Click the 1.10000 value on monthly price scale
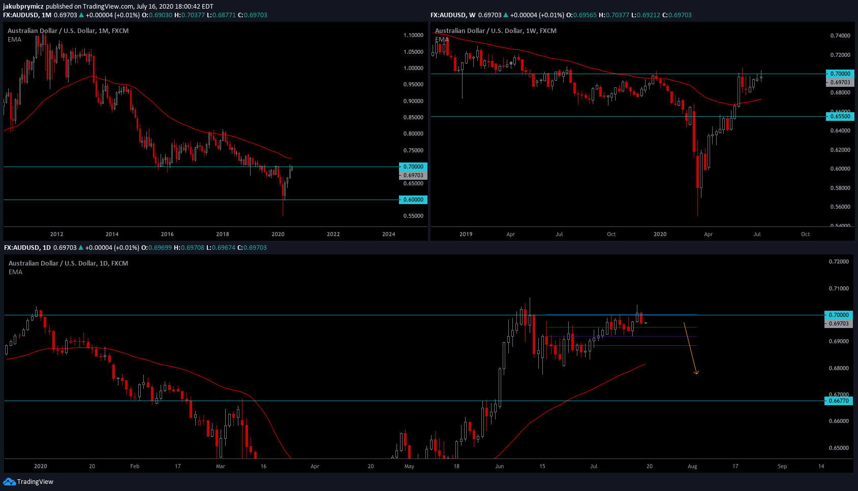858x491 pixels. [x=413, y=35]
